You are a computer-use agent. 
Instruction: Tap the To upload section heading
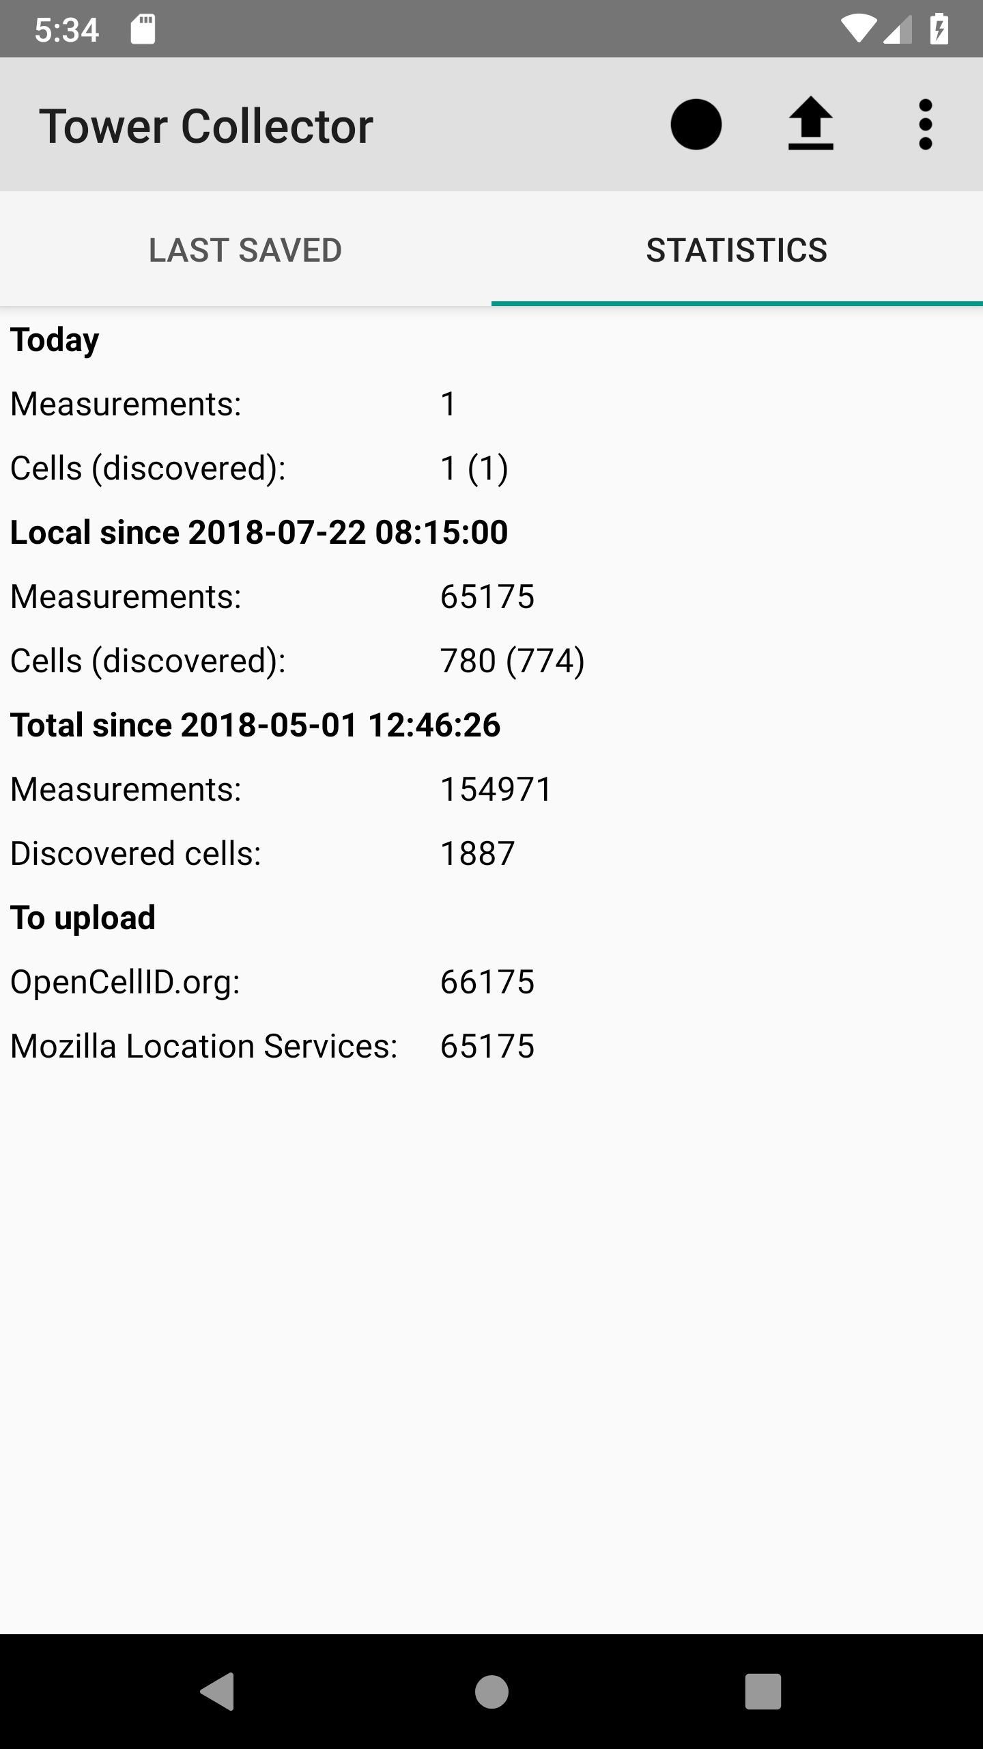83,918
